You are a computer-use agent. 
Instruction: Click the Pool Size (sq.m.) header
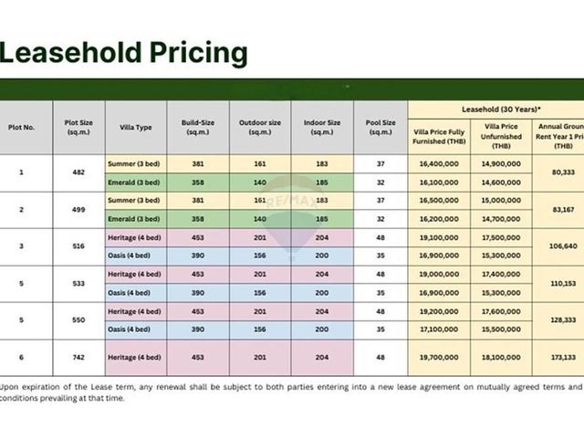click(381, 128)
